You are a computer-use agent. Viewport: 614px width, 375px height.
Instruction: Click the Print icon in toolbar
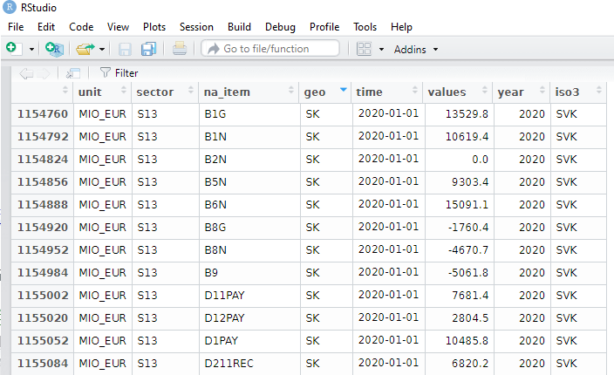(179, 49)
